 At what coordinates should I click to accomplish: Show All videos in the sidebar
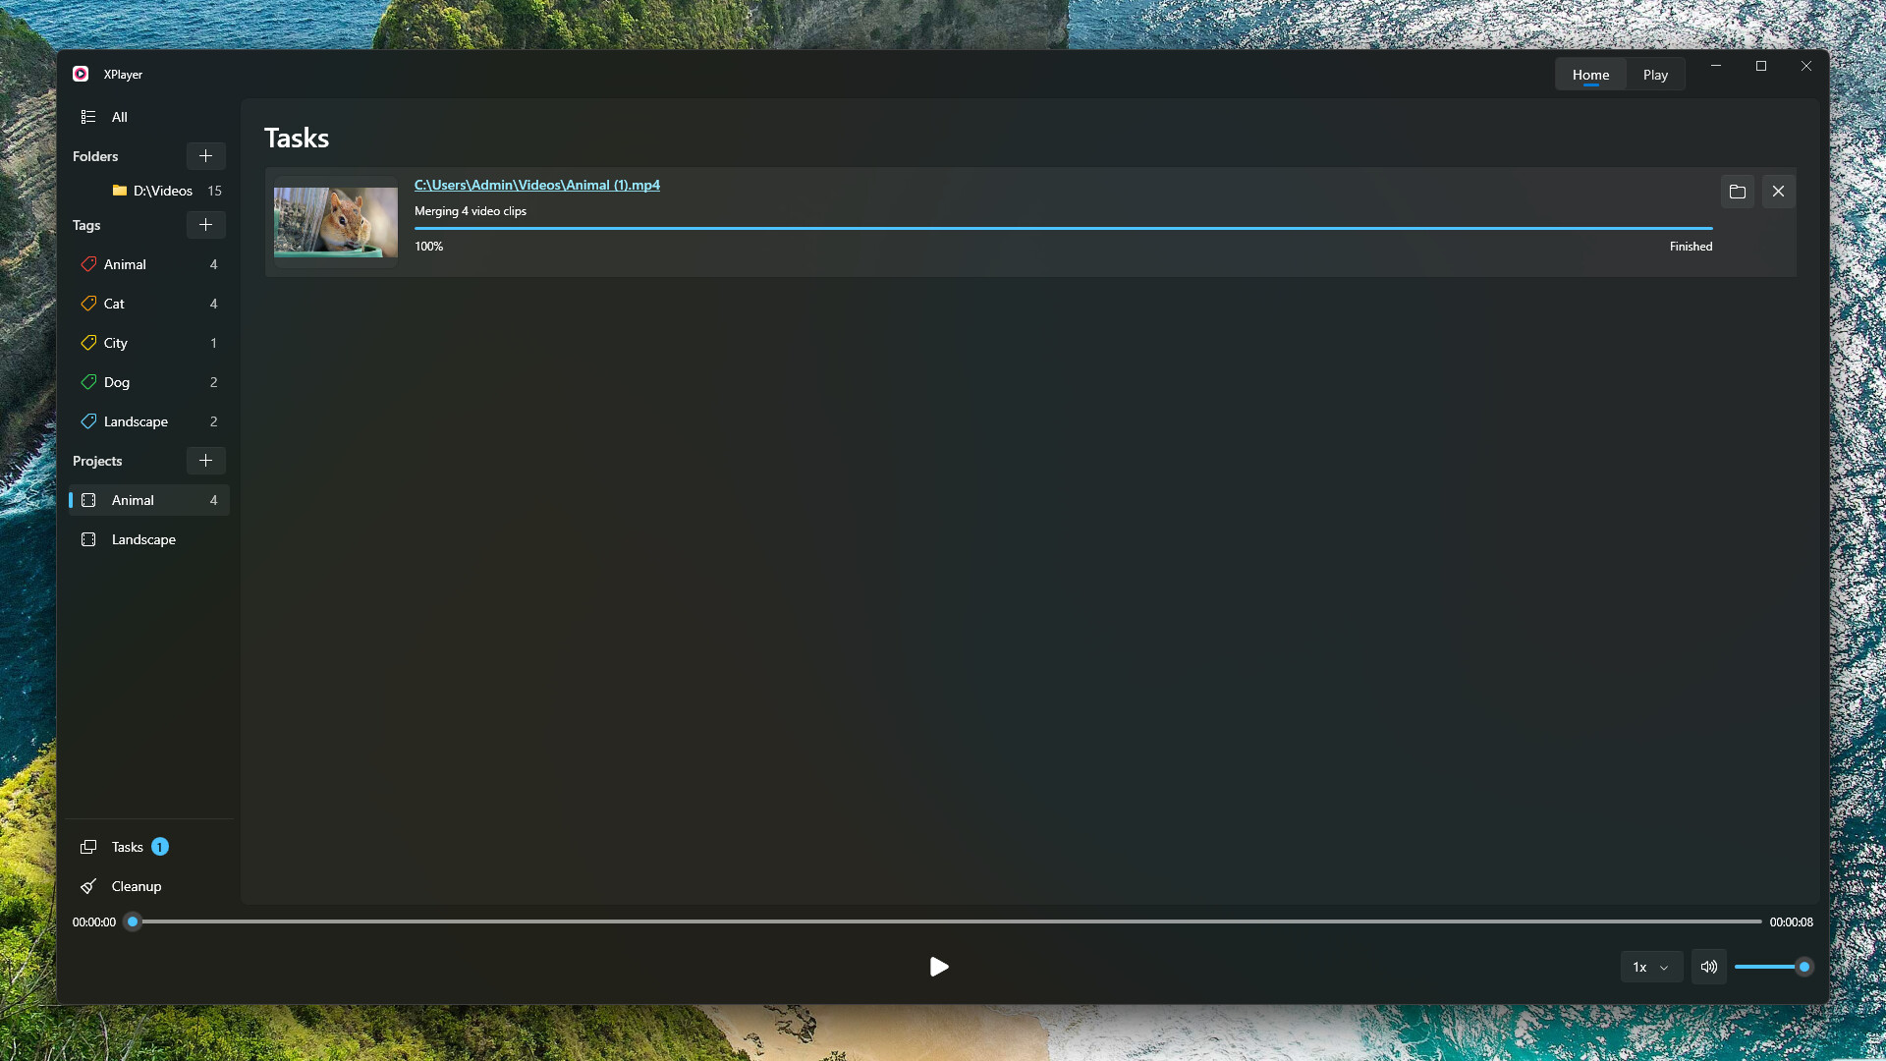click(x=119, y=117)
